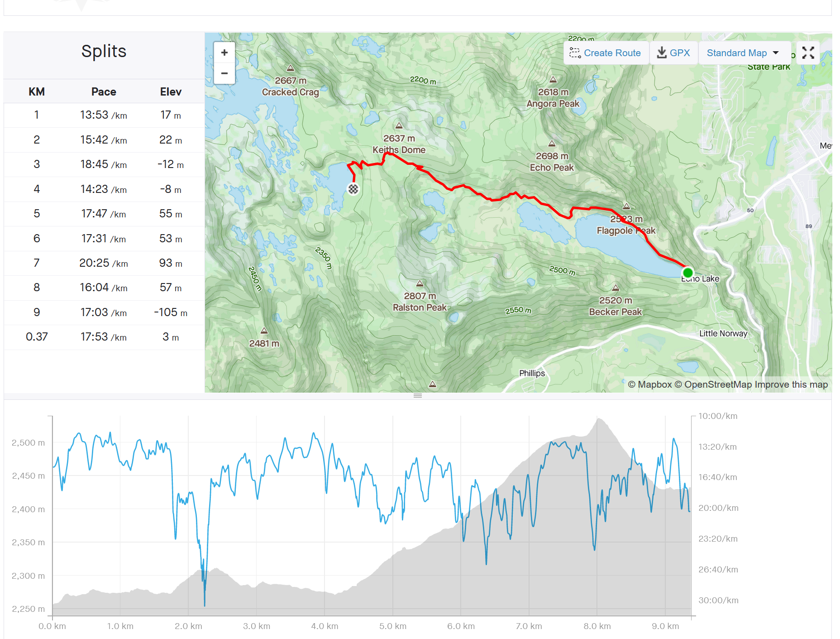The height and width of the screenshot is (639, 840).
Task: Click the Pace column header
Action: [104, 92]
